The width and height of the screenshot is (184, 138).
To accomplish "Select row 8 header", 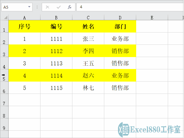I will (4, 112).
